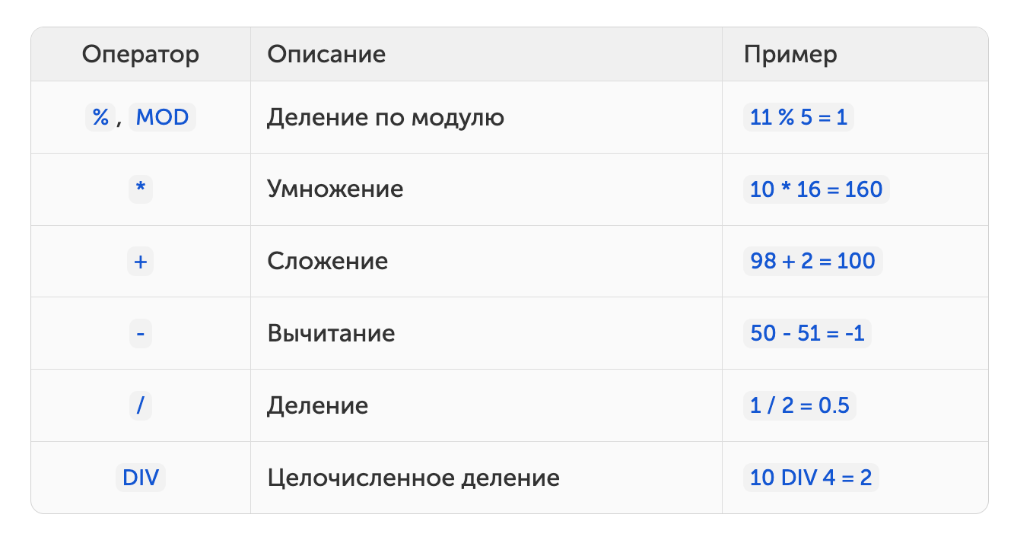The height and width of the screenshot is (543, 1033).
Task: Click the DIV operator badge
Action: (141, 478)
